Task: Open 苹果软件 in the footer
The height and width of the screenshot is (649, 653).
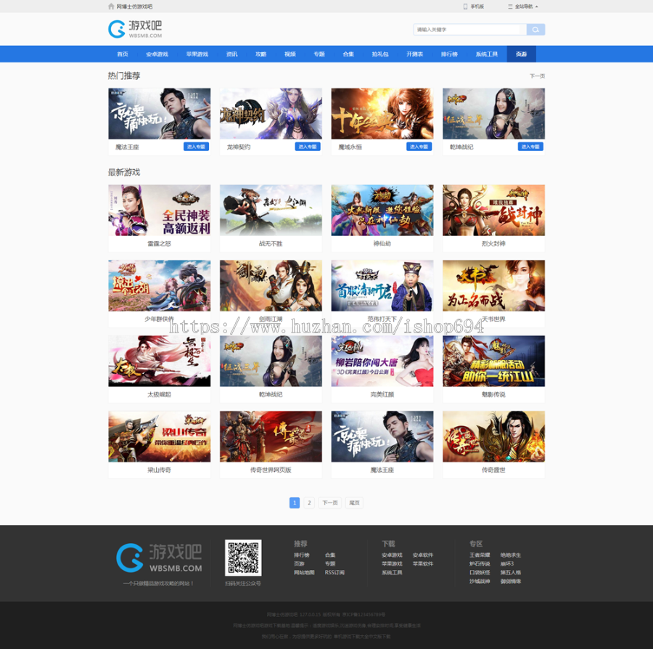Action: (x=423, y=563)
